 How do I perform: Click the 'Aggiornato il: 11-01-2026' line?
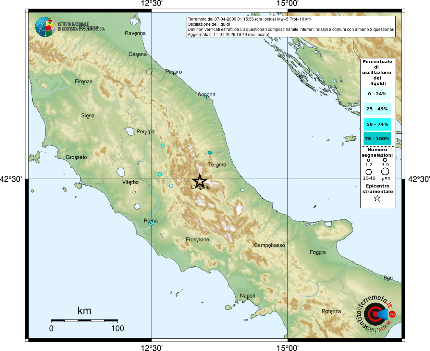(228, 35)
